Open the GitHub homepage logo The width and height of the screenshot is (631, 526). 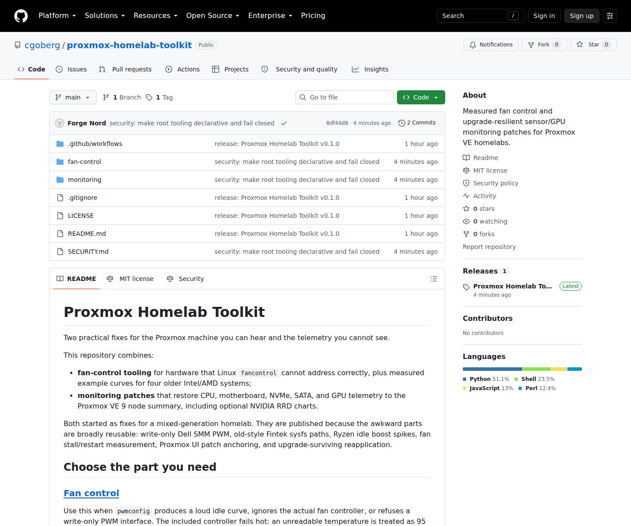[x=21, y=16]
